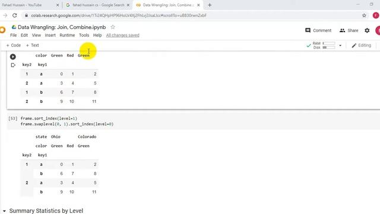
Task: Close the Fahad Hussain YouTube tab
Action: [58, 5]
